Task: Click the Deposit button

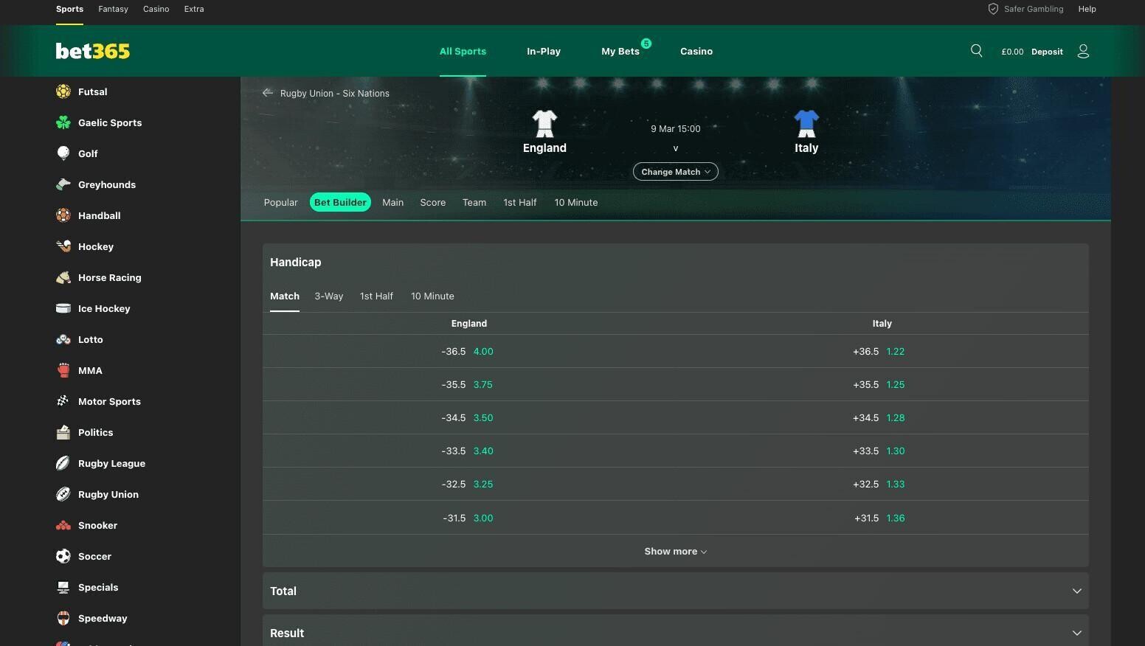Action: point(1047,52)
